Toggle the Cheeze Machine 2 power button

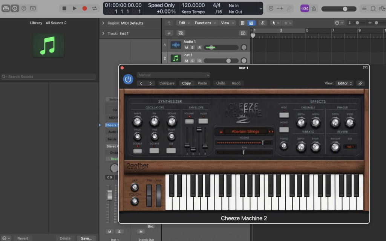point(128,79)
